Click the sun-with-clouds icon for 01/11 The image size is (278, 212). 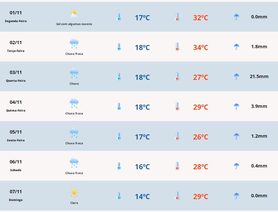click(x=74, y=14)
